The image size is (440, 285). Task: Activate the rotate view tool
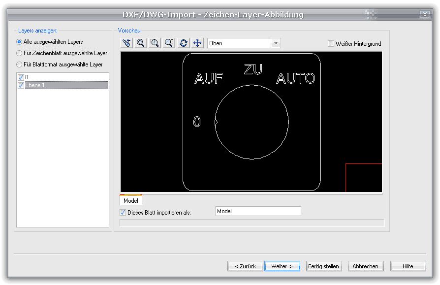click(184, 43)
